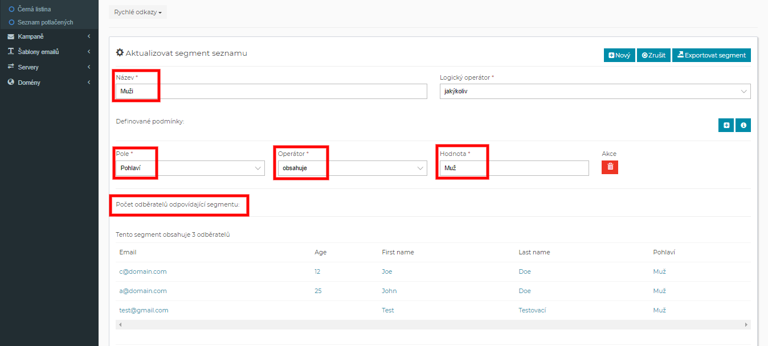Click the red trash delete condition icon
The width and height of the screenshot is (768, 346).
pyautogui.click(x=610, y=167)
